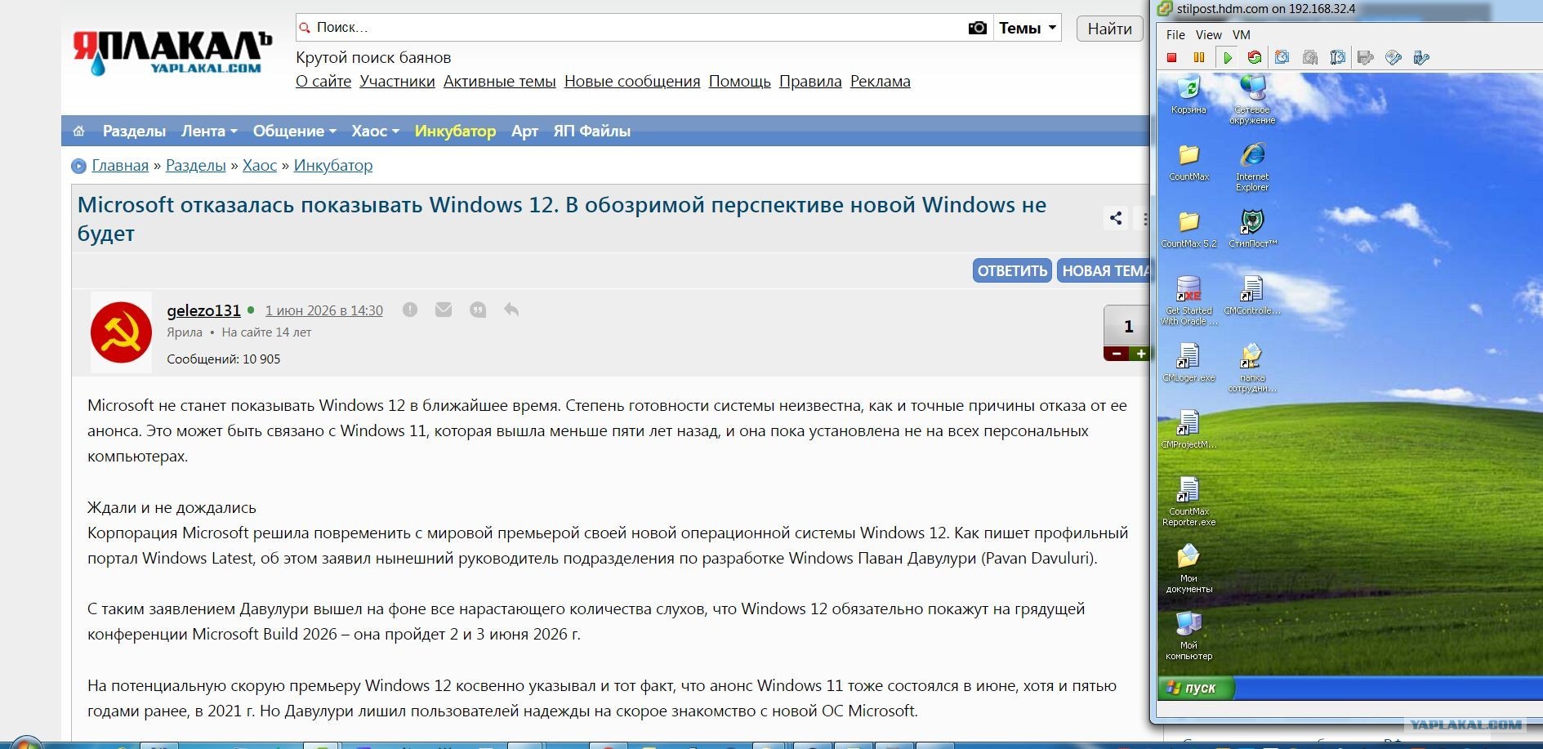
Task: Connect a USB device via the toolbar icon
Action: coord(1421,57)
